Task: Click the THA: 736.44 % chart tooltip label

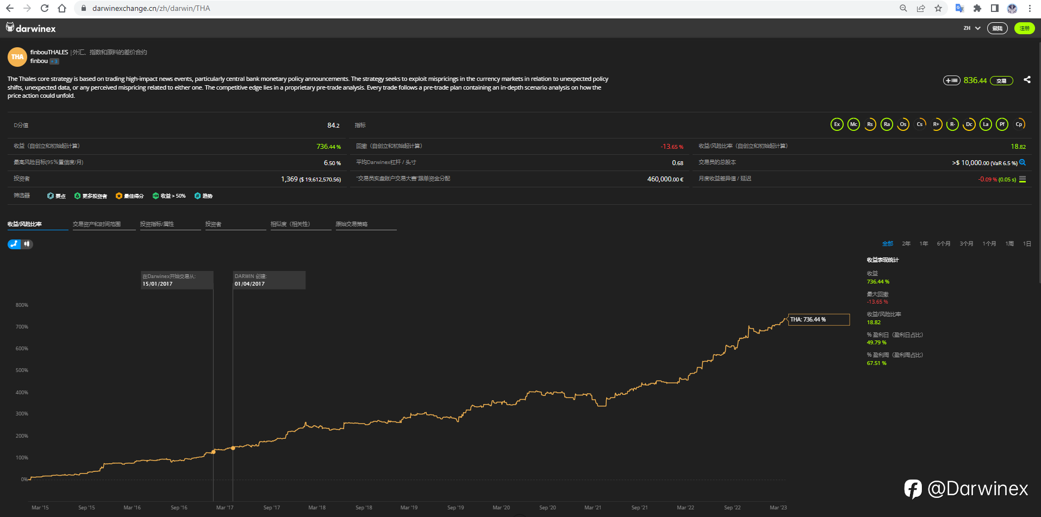Action: (x=819, y=319)
